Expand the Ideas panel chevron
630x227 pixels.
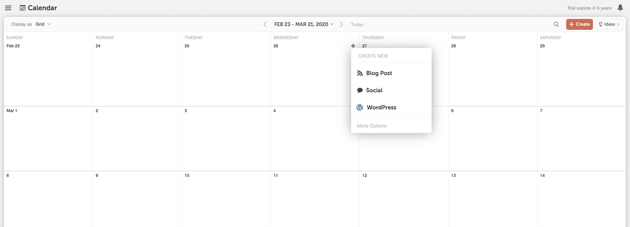click(x=618, y=24)
